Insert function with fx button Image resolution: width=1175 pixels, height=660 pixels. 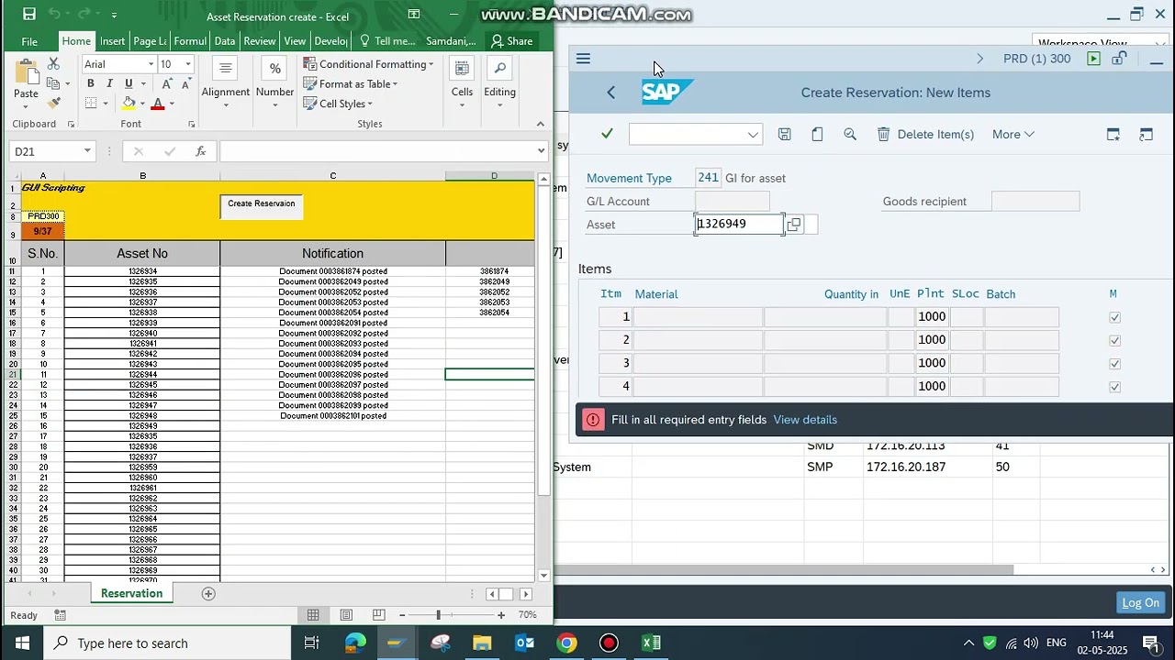point(200,151)
